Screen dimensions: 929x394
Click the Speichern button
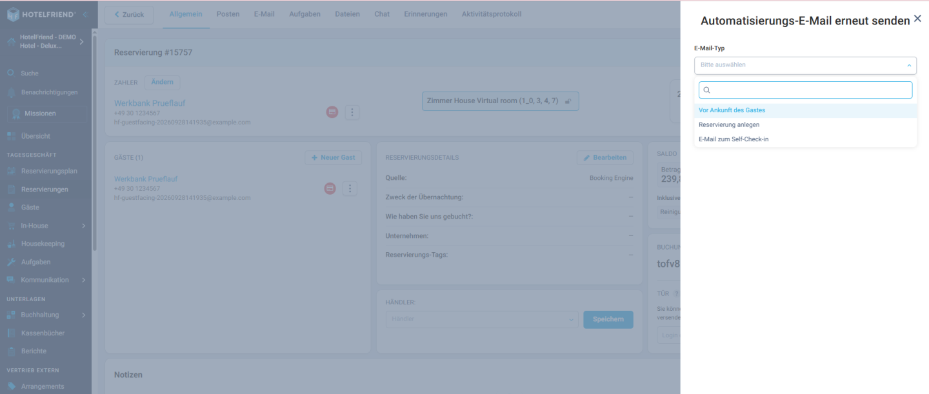pos(608,319)
